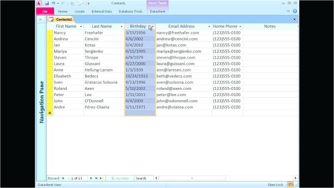Image resolution: width=334 pixels, height=188 pixels.
Task: Create new blank record navigation button
Action: click(x=102, y=178)
